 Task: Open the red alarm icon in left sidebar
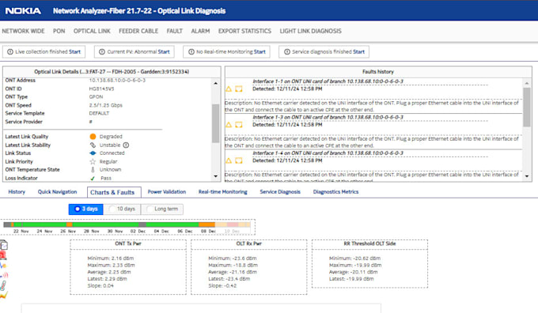[3, 255]
